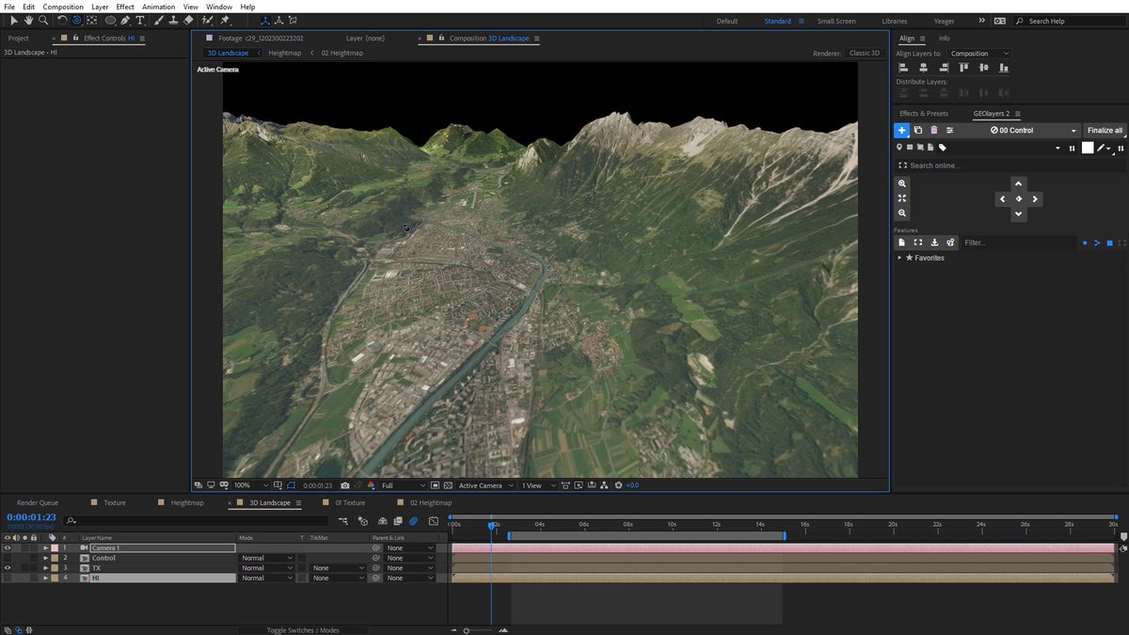This screenshot has height=635, width=1129.
Task: Click the Finalize all button
Action: point(1105,130)
